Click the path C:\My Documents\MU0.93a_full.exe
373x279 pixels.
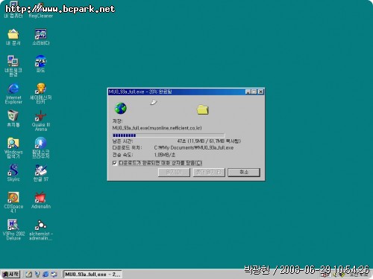(x=194, y=148)
